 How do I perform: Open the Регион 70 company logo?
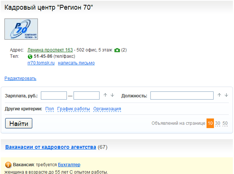coord(21,29)
